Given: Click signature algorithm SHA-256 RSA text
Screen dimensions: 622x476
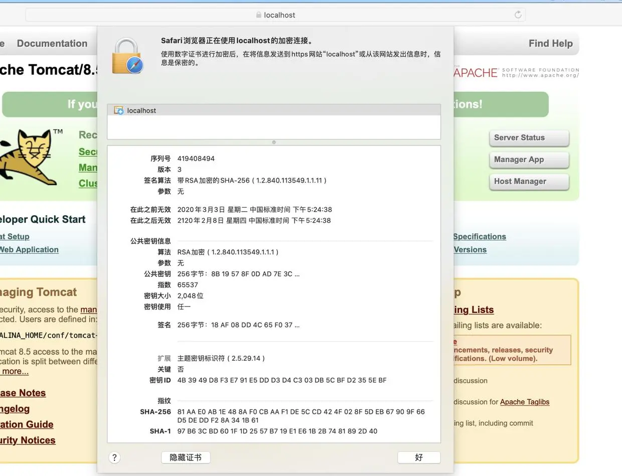Looking at the screenshot, I should point(252,181).
